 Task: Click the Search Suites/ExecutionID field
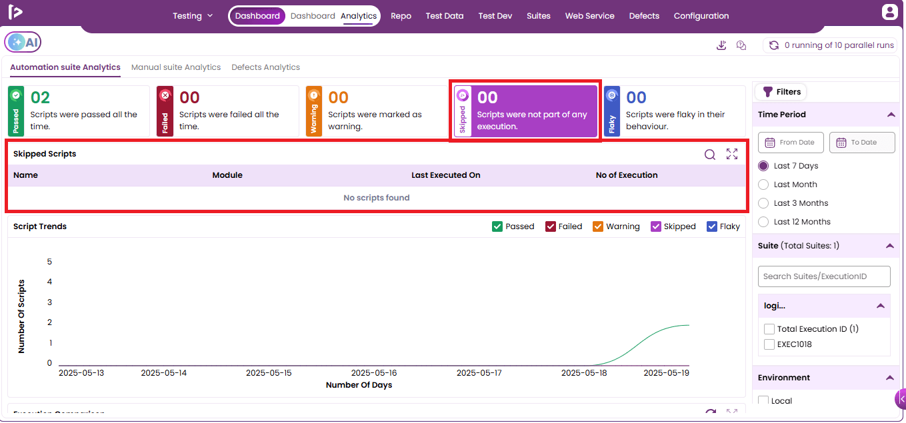824,276
